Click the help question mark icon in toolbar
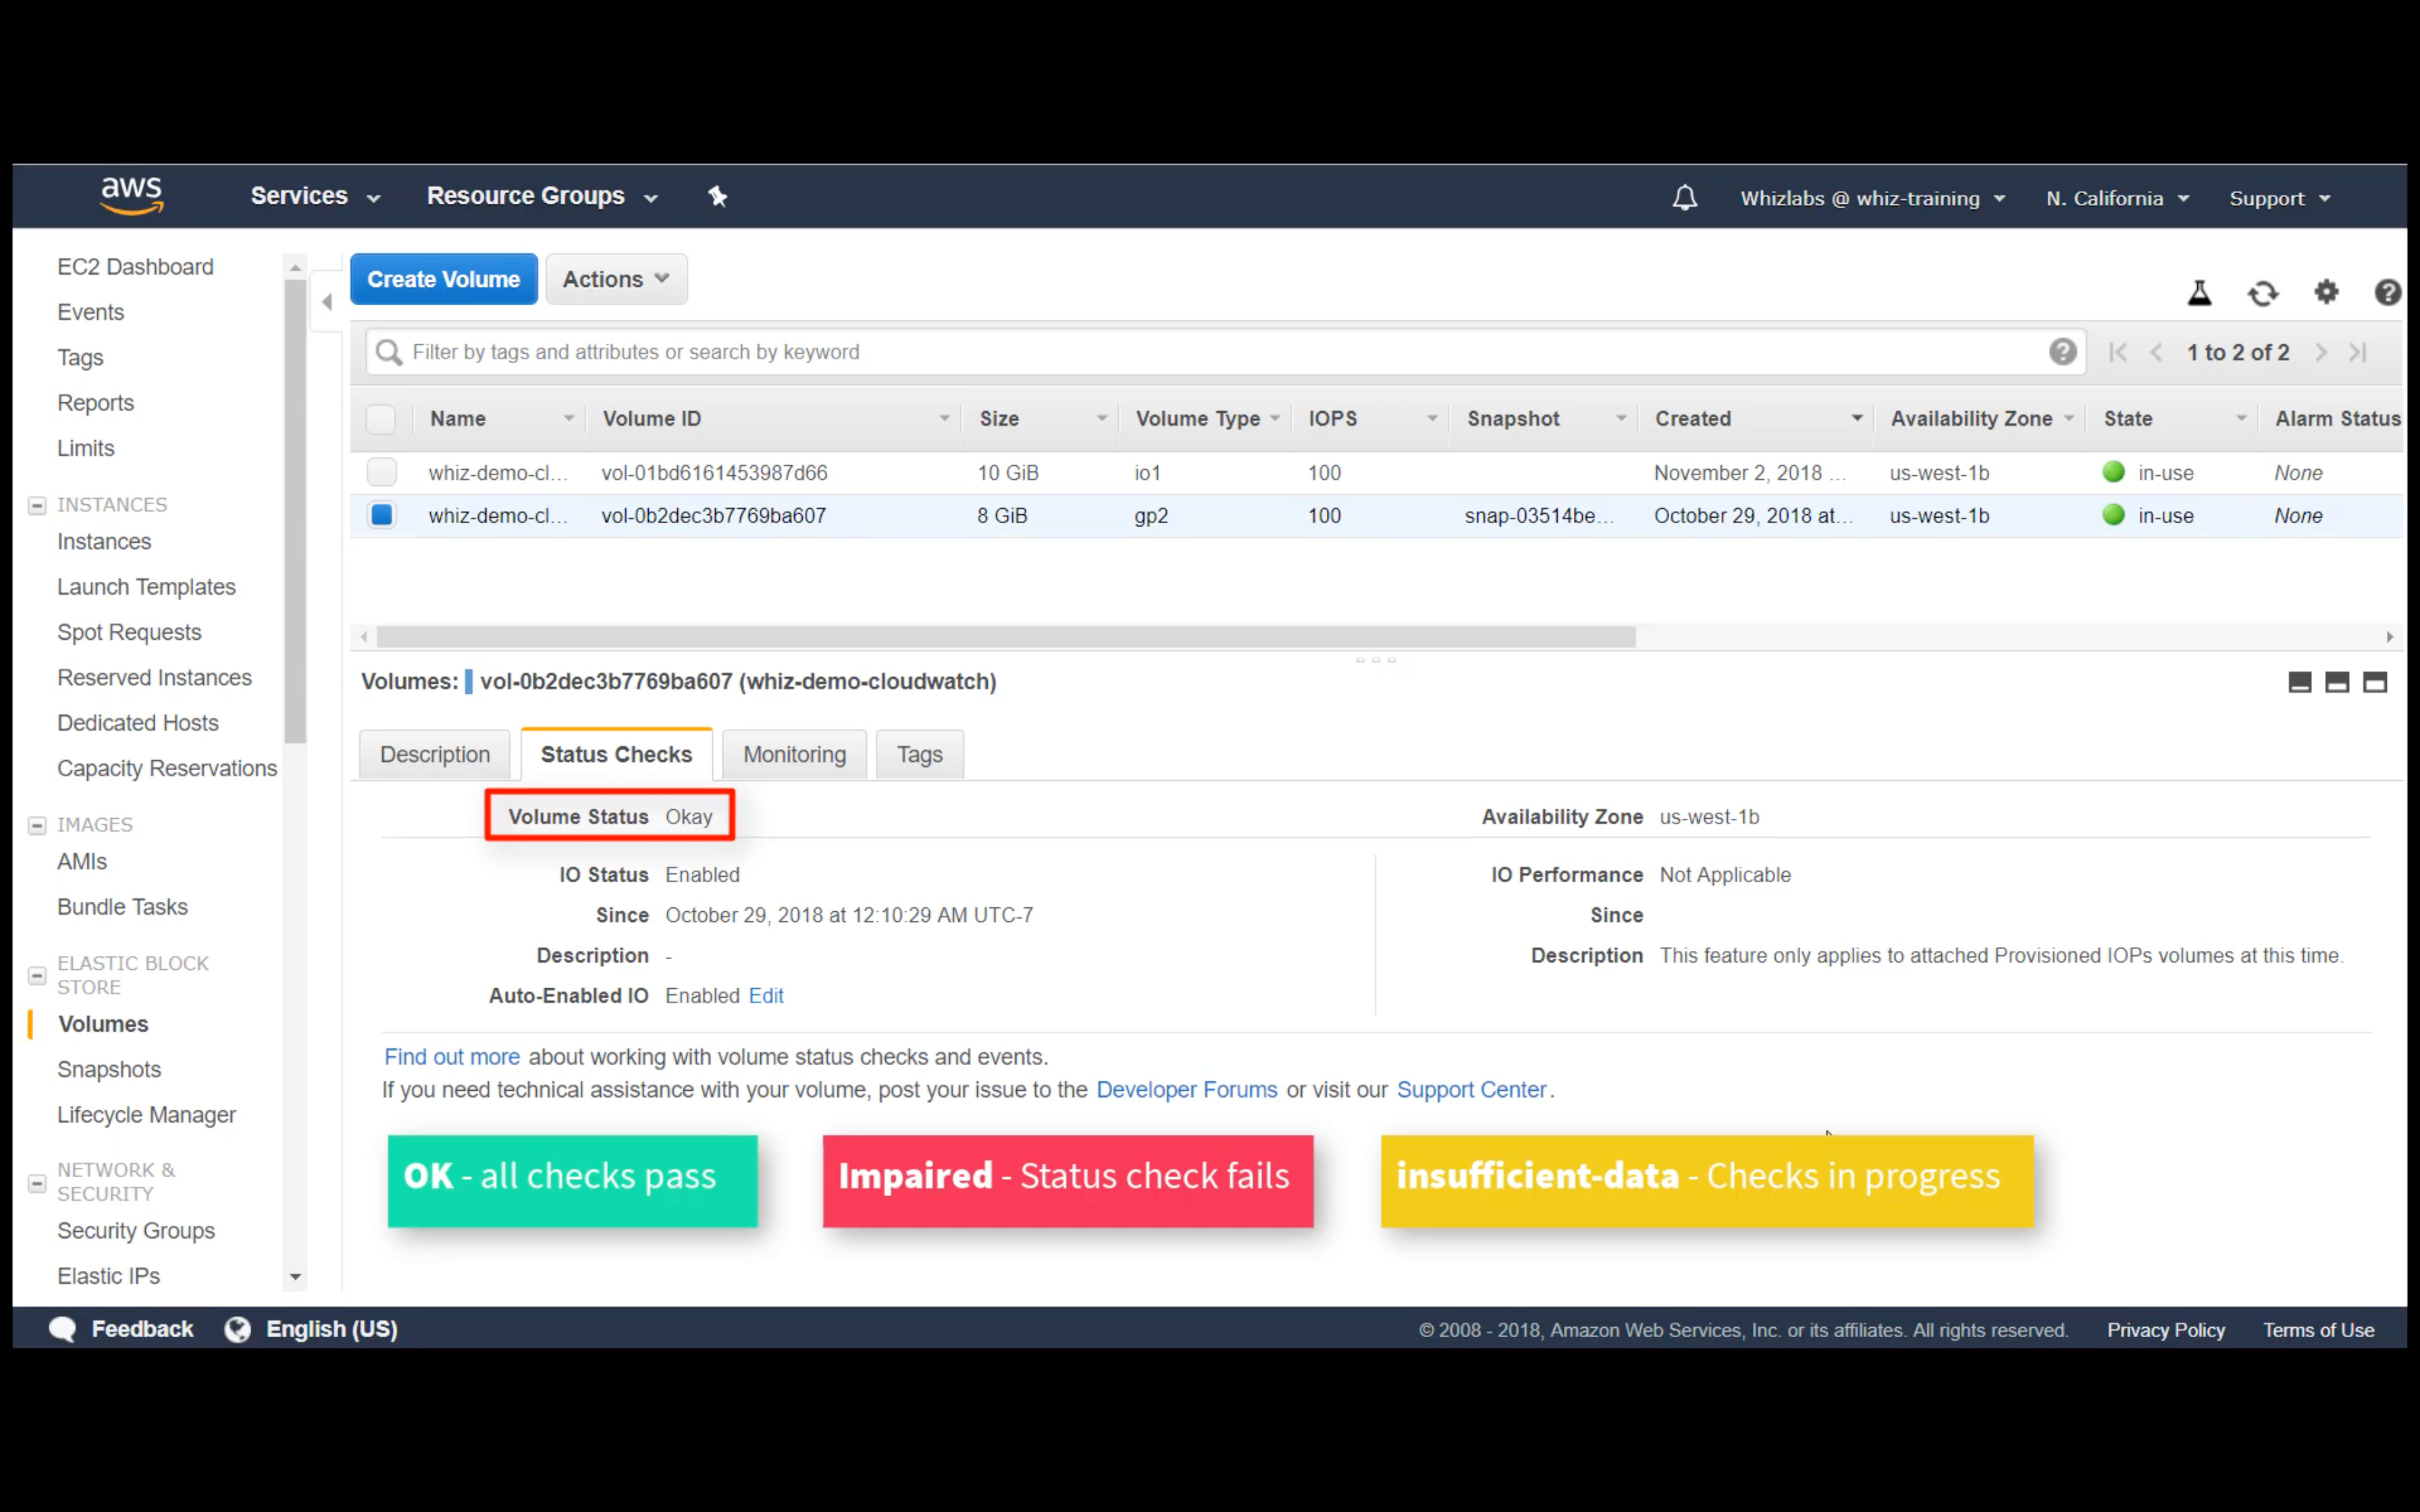The width and height of the screenshot is (2420, 1512). [2387, 292]
